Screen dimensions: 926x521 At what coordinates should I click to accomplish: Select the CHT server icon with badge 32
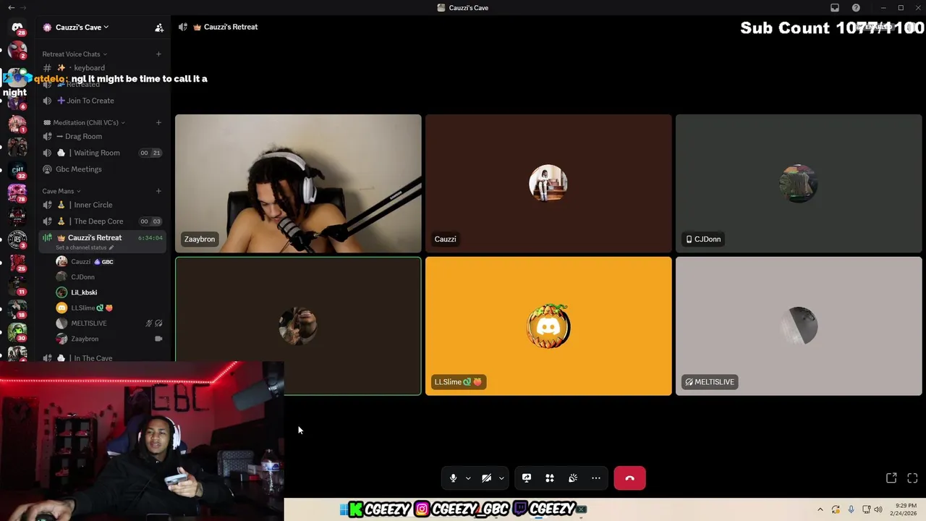(x=17, y=171)
